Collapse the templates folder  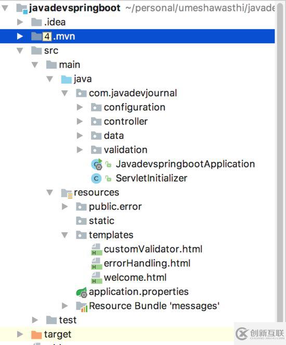(x=64, y=235)
